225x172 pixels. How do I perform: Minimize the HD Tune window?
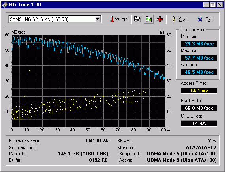[x=206, y=5]
